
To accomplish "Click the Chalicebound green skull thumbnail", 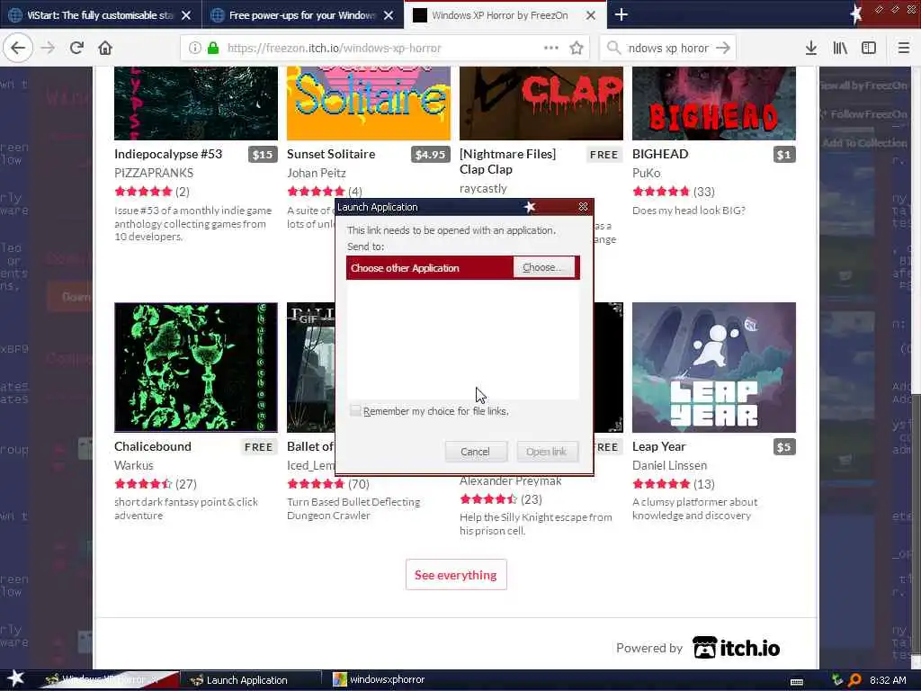I will 195,367.
